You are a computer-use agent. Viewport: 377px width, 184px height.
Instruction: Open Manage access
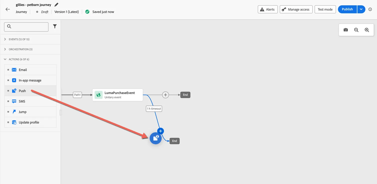[296, 9]
